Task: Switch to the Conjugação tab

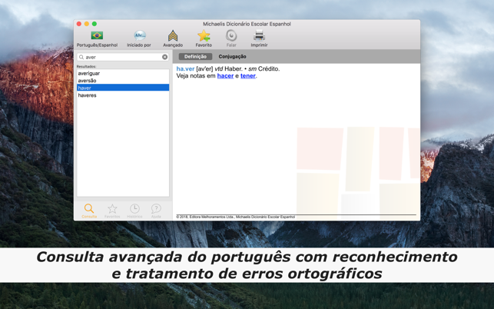Action: pos(232,56)
